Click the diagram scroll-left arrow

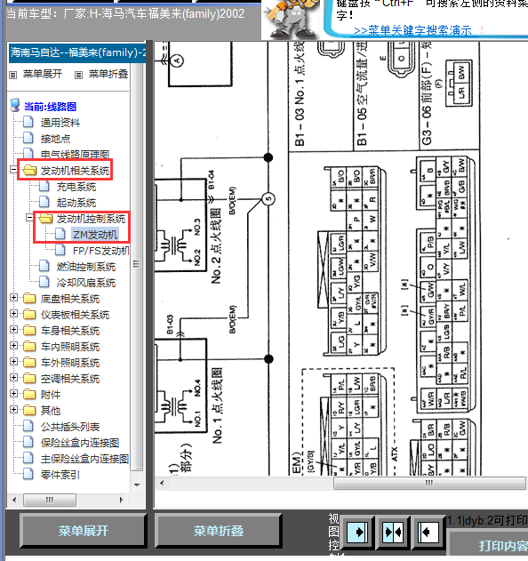162,483
